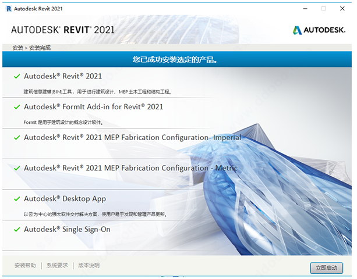
Task: Click the 立即启动 launch button
Action: tap(327, 267)
